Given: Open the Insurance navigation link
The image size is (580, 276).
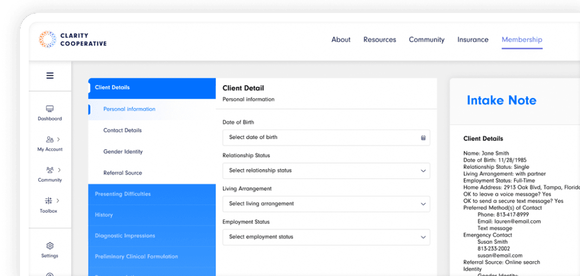Looking at the screenshot, I should pyautogui.click(x=473, y=40).
